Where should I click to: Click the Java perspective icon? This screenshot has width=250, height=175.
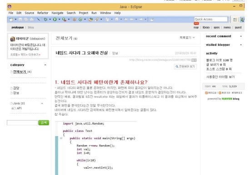242,19
